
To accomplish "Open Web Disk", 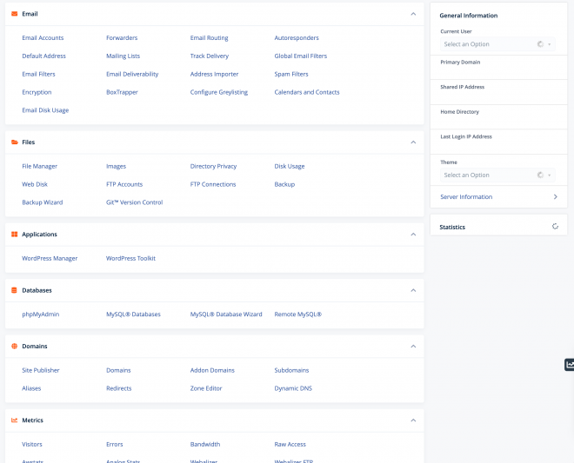I will pyautogui.click(x=35, y=184).
